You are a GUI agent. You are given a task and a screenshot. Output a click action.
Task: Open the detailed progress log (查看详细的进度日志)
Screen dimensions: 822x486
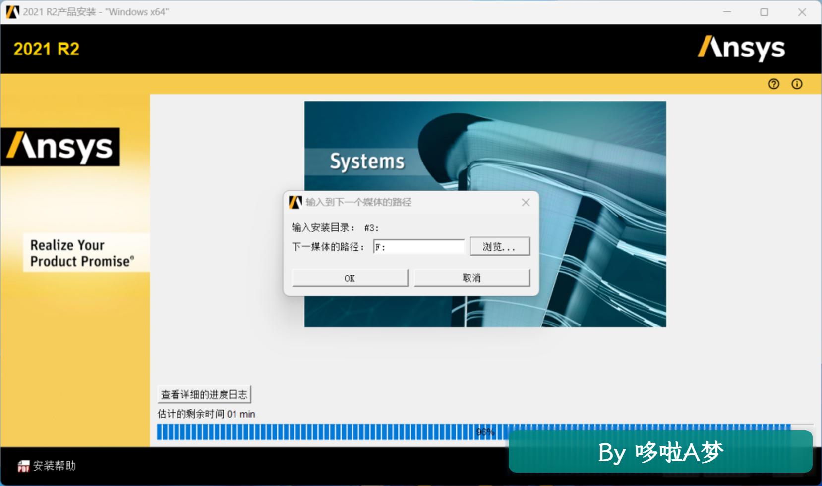click(204, 394)
